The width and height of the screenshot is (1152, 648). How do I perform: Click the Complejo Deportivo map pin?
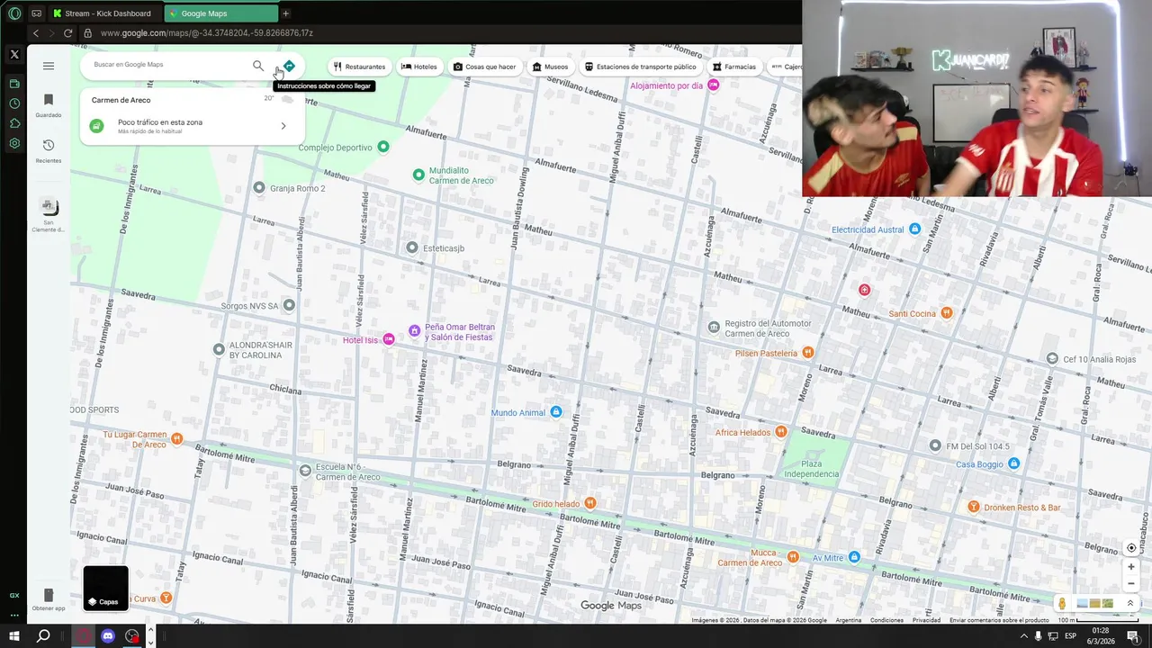tap(383, 147)
